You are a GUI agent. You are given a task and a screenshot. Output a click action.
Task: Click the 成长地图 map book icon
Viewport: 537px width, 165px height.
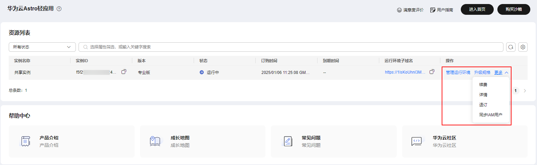(155, 141)
